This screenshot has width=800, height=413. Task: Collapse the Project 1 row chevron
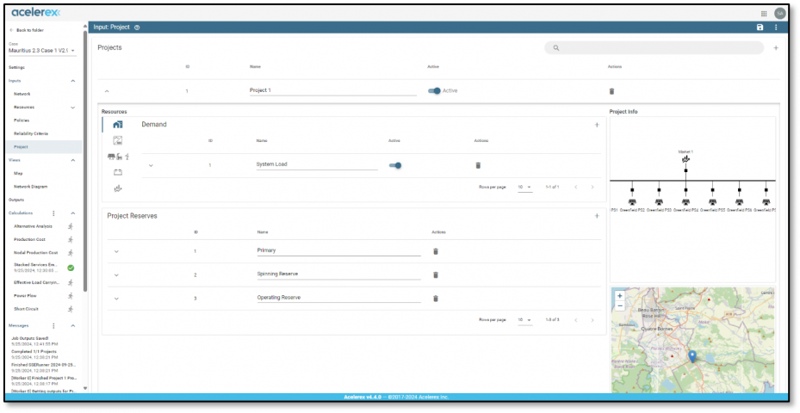107,90
